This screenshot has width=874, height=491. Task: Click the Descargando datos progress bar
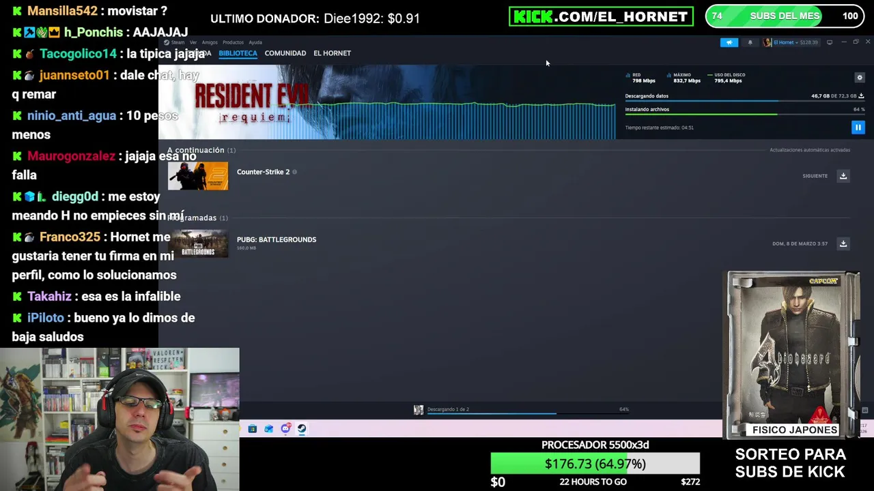(x=744, y=101)
